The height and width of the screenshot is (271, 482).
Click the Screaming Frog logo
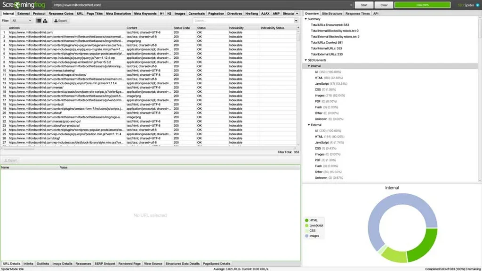[x=24, y=5]
